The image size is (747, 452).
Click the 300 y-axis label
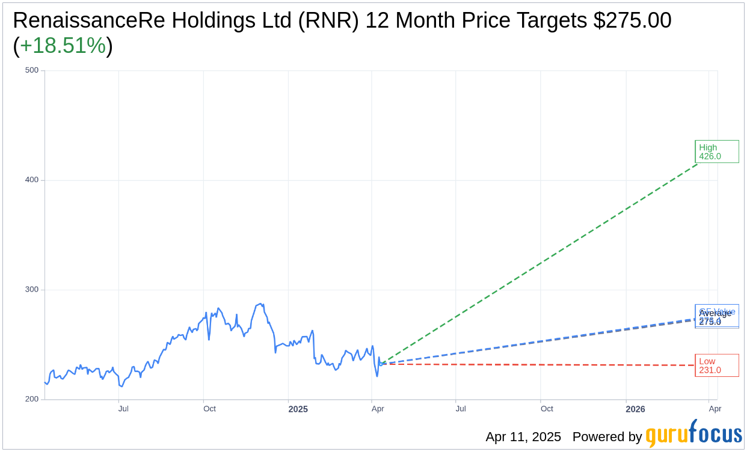point(32,289)
